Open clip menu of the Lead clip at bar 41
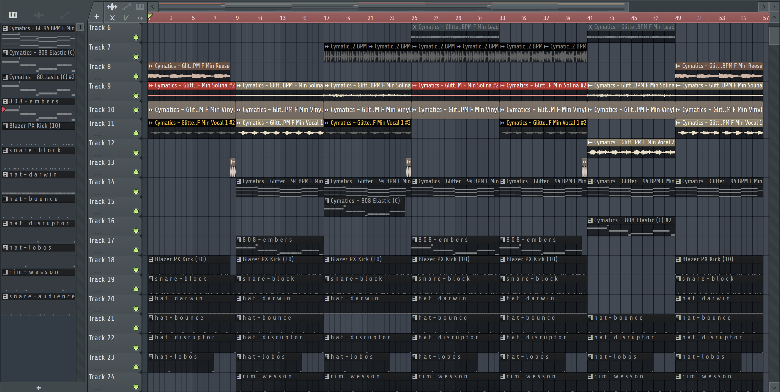This screenshot has height=392, width=780. [590, 27]
